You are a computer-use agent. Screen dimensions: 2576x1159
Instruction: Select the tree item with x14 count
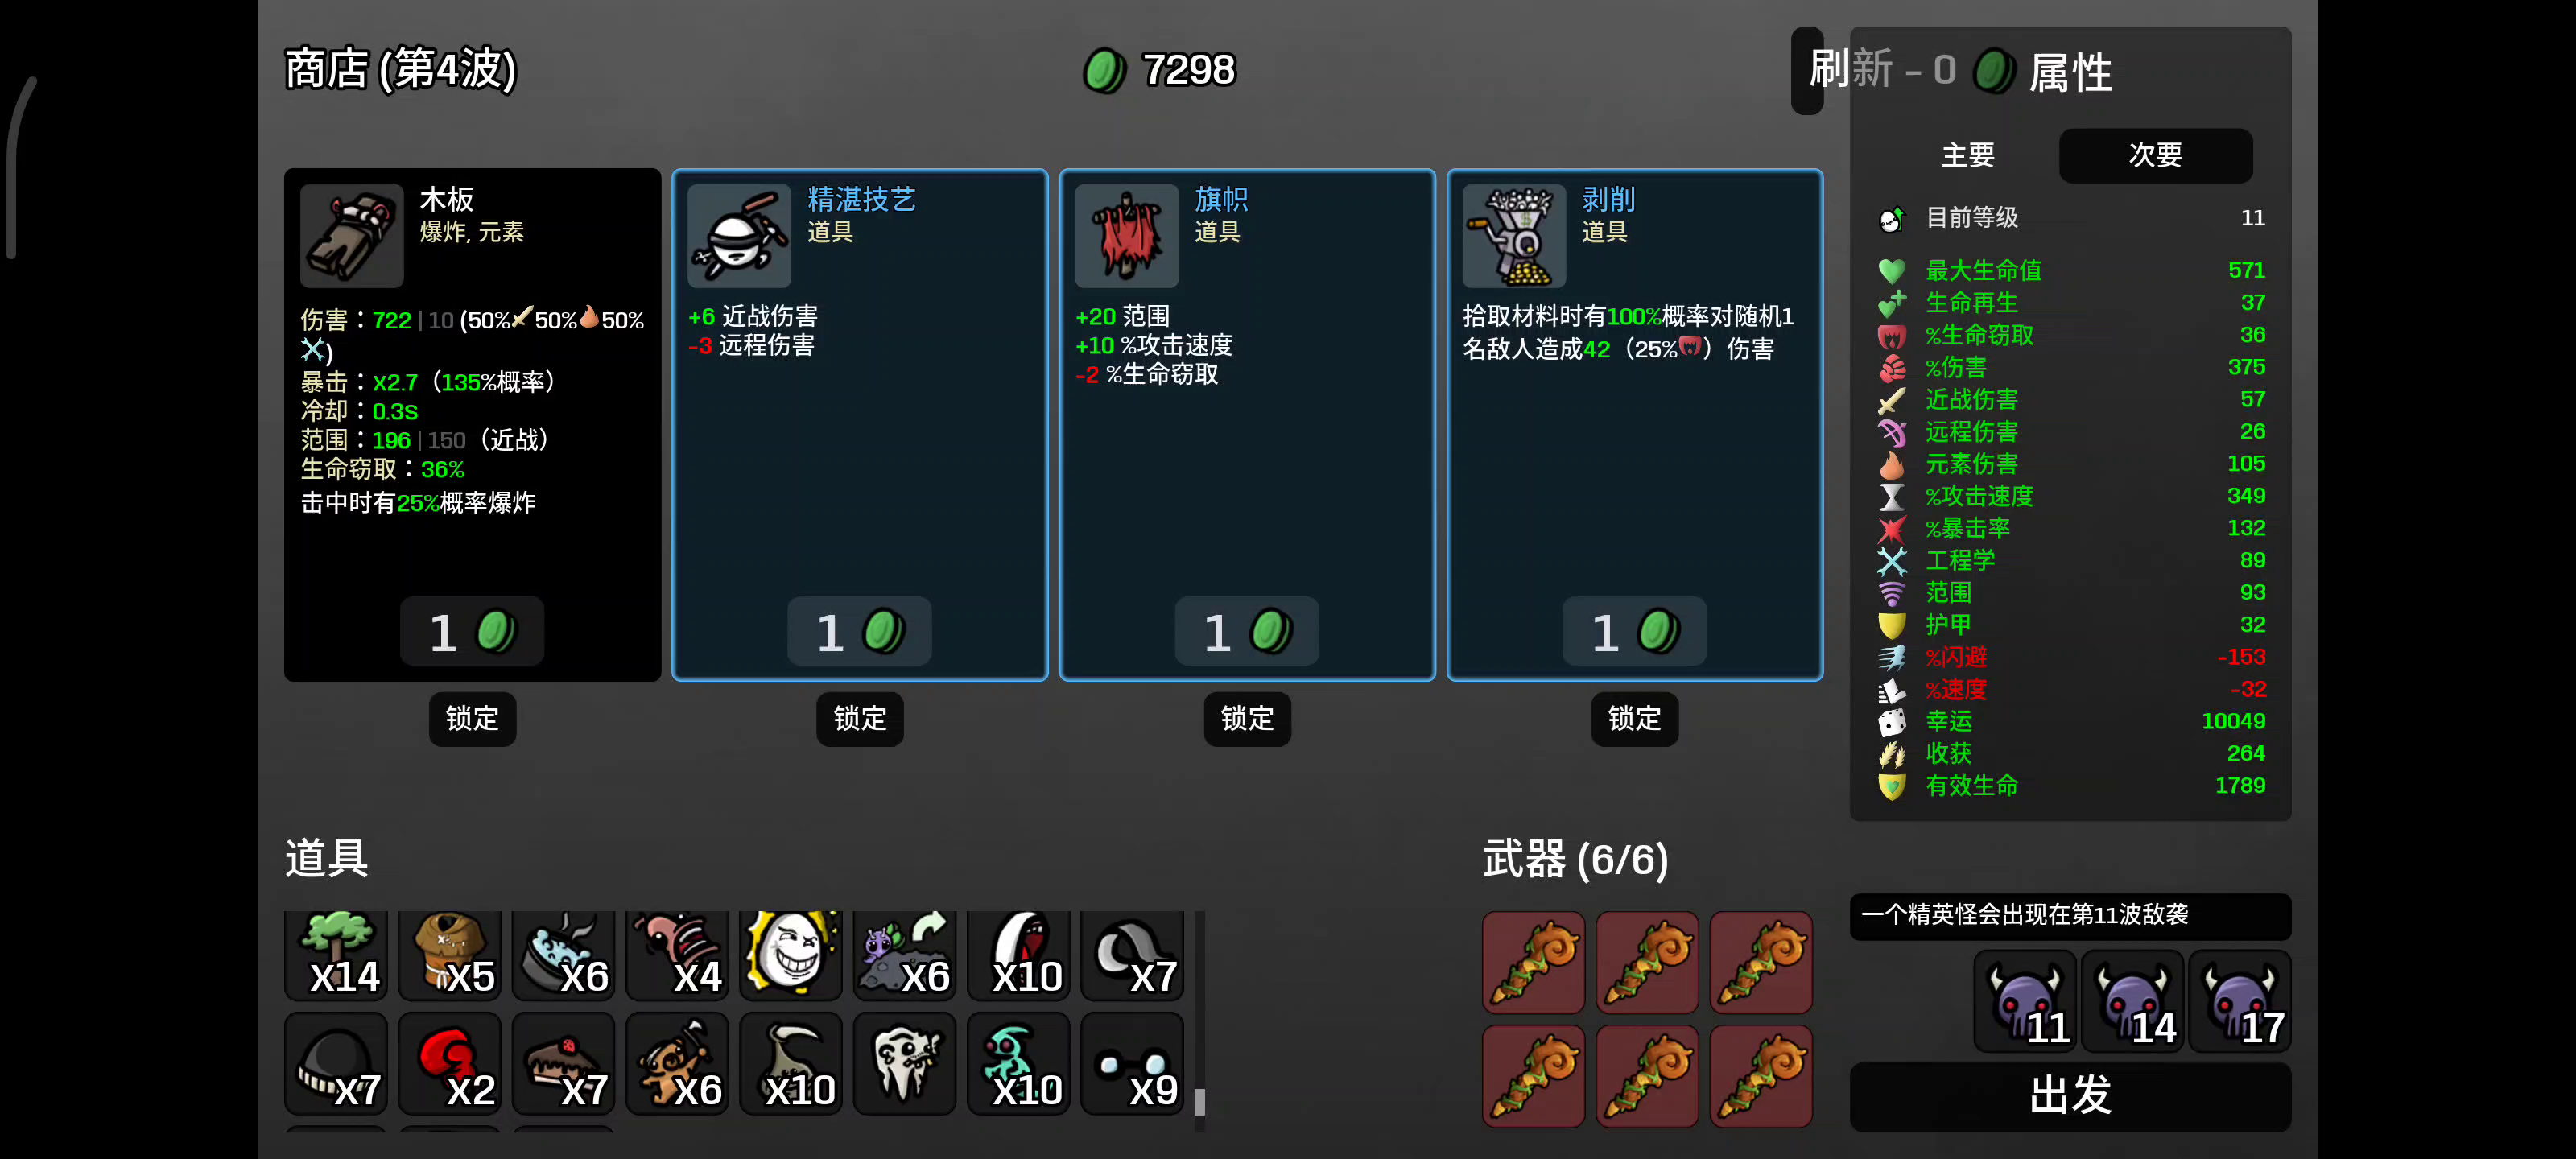(336, 955)
